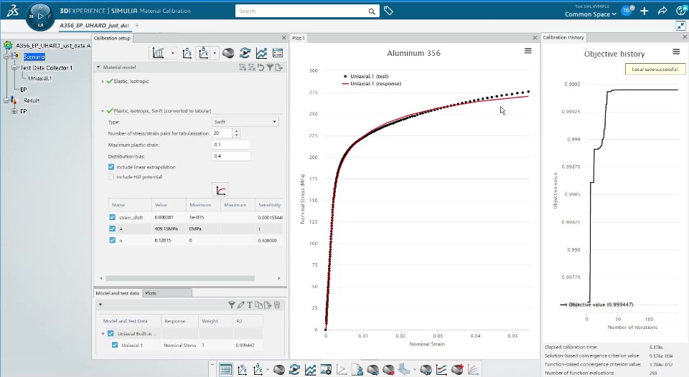Toggle the n parameter checkbox

112,240
